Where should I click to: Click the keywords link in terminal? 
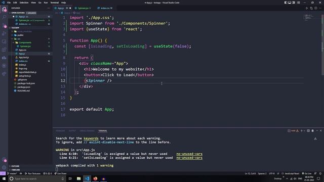(x=91, y=138)
